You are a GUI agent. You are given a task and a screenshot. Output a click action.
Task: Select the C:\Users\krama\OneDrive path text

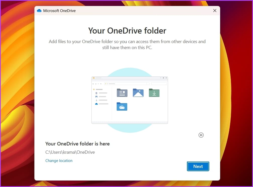pos(70,152)
